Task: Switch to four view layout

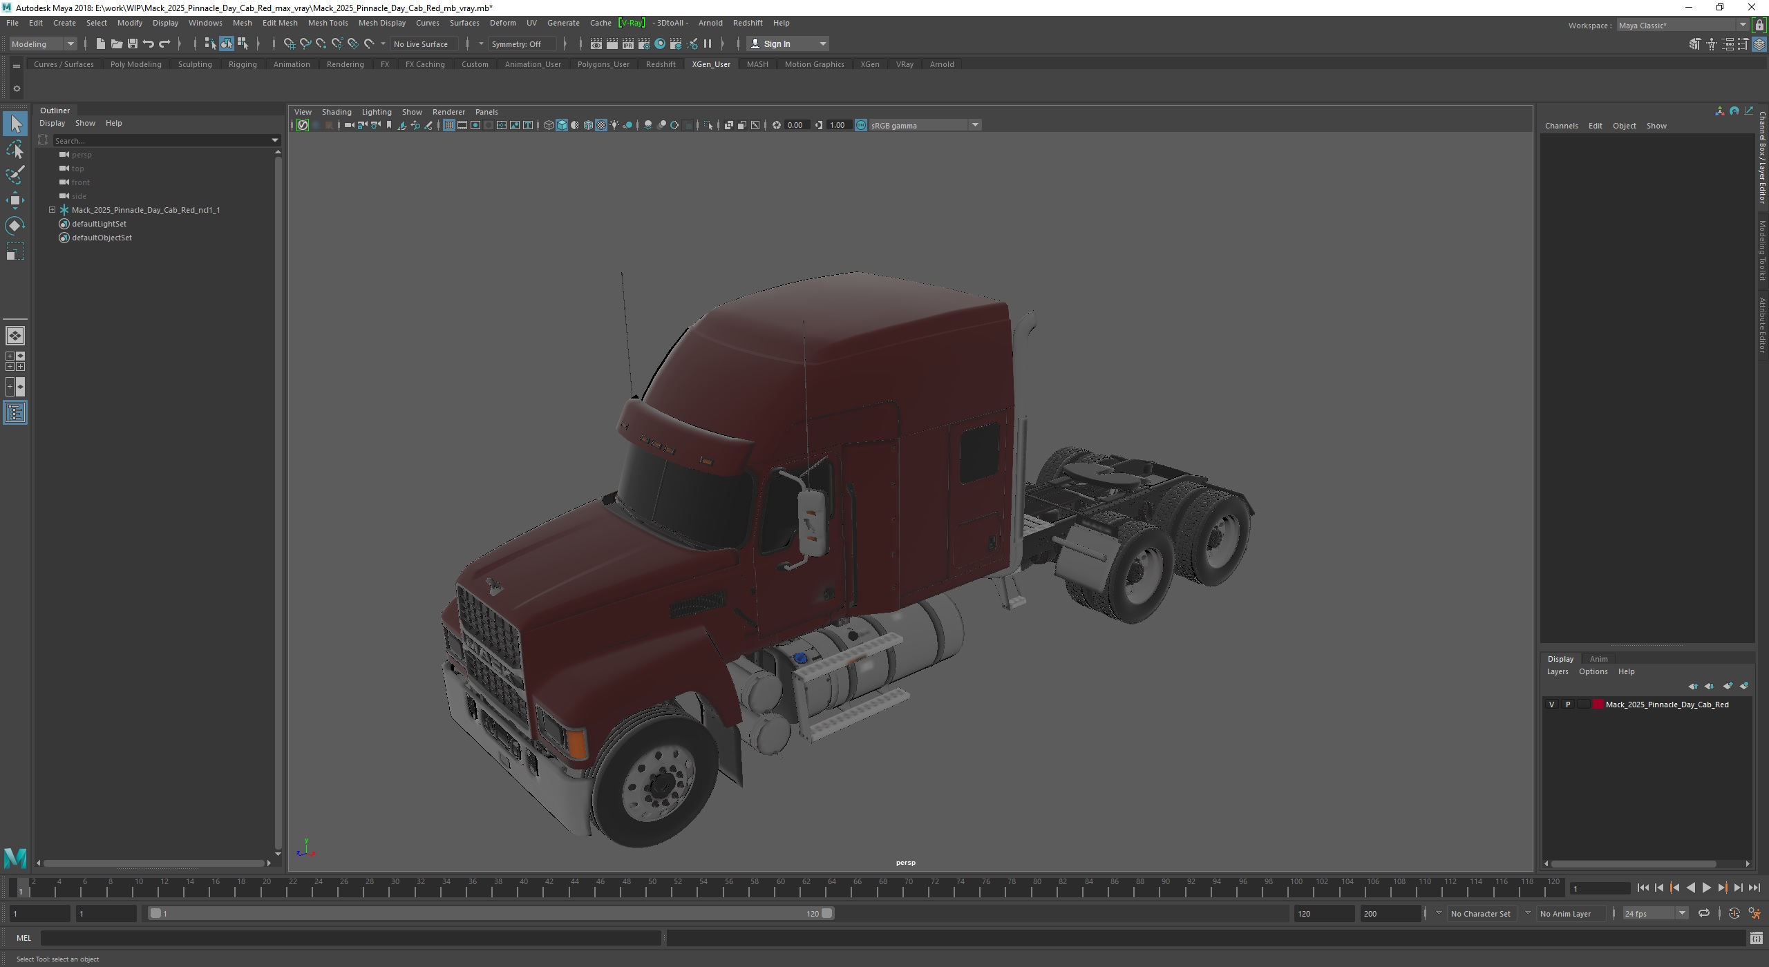Action: tap(15, 361)
